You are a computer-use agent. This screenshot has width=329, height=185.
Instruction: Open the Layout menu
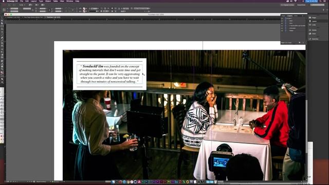(33, 1)
